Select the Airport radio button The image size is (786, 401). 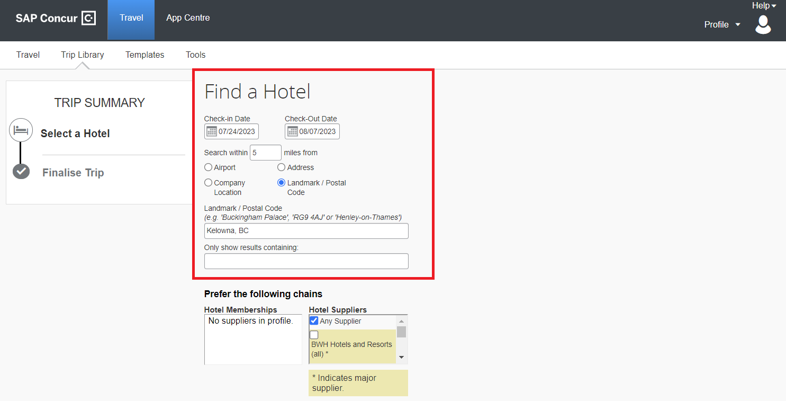[x=209, y=167]
